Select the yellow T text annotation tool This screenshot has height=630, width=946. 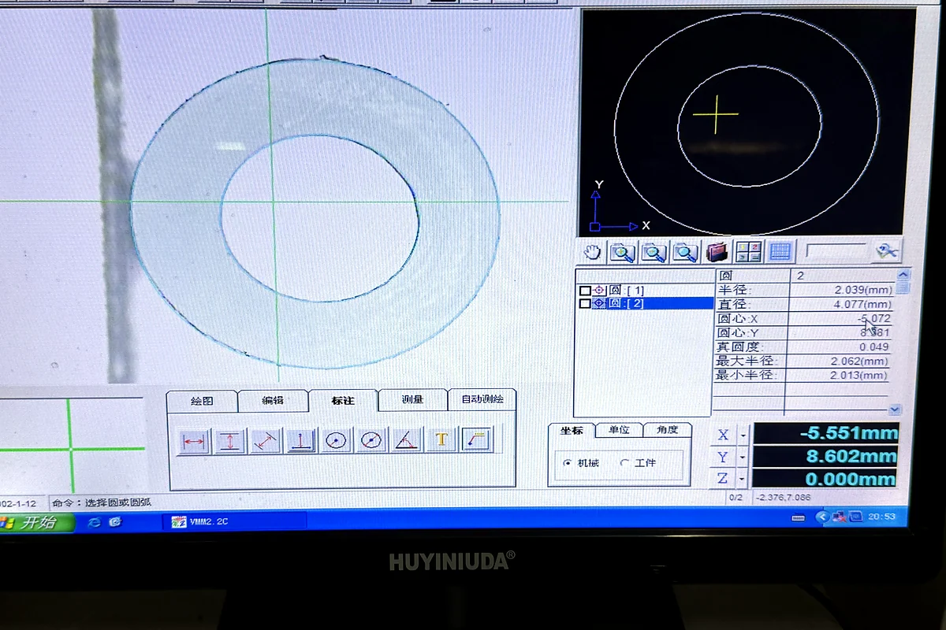coord(441,439)
